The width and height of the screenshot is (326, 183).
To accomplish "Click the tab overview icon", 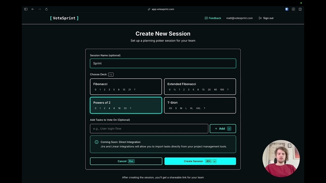I will coord(300,9).
